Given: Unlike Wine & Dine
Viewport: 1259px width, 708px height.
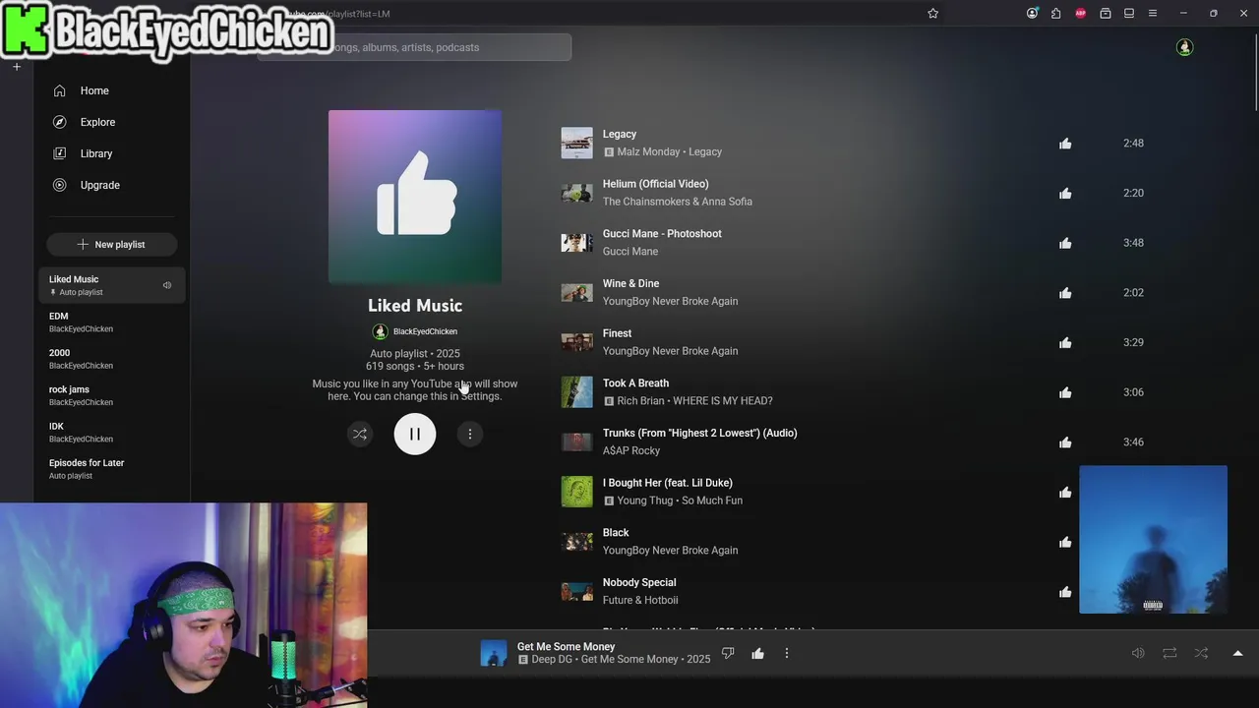Looking at the screenshot, I should click(x=1065, y=293).
